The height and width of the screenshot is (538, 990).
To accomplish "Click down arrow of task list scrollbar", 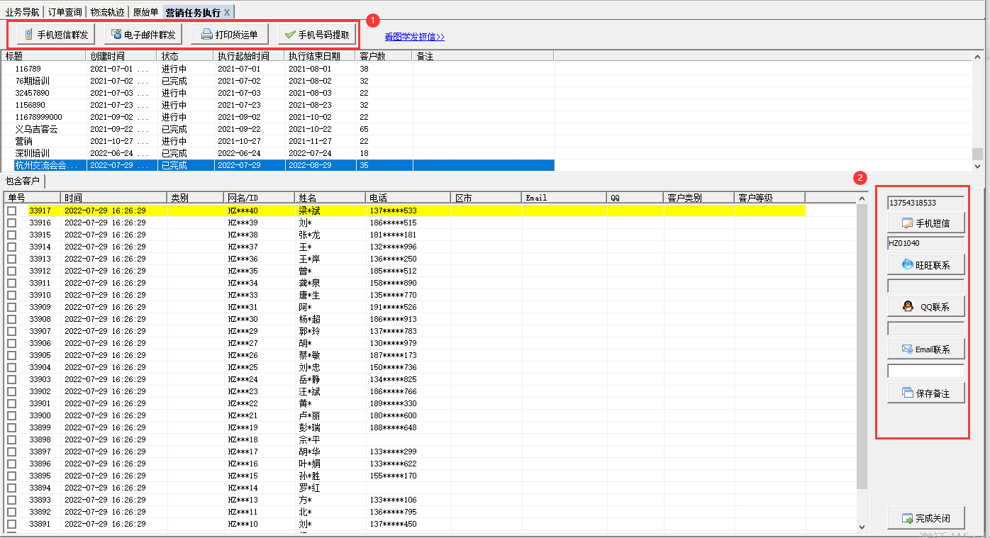I will point(977,166).
